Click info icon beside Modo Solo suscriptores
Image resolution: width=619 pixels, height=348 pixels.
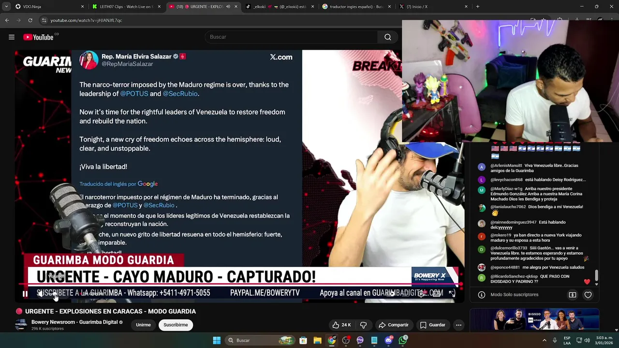coord(481,295)
